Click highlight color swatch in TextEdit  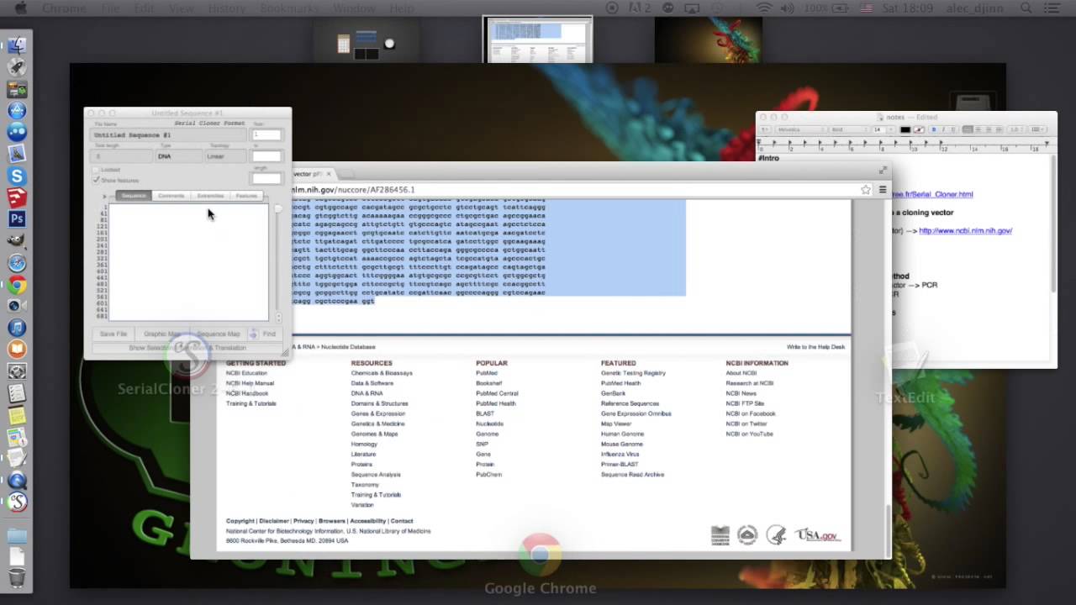(x=919, y=129)
